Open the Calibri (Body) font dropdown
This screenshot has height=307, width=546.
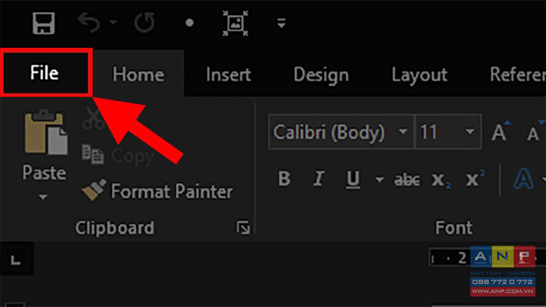(x=403, y=132)
